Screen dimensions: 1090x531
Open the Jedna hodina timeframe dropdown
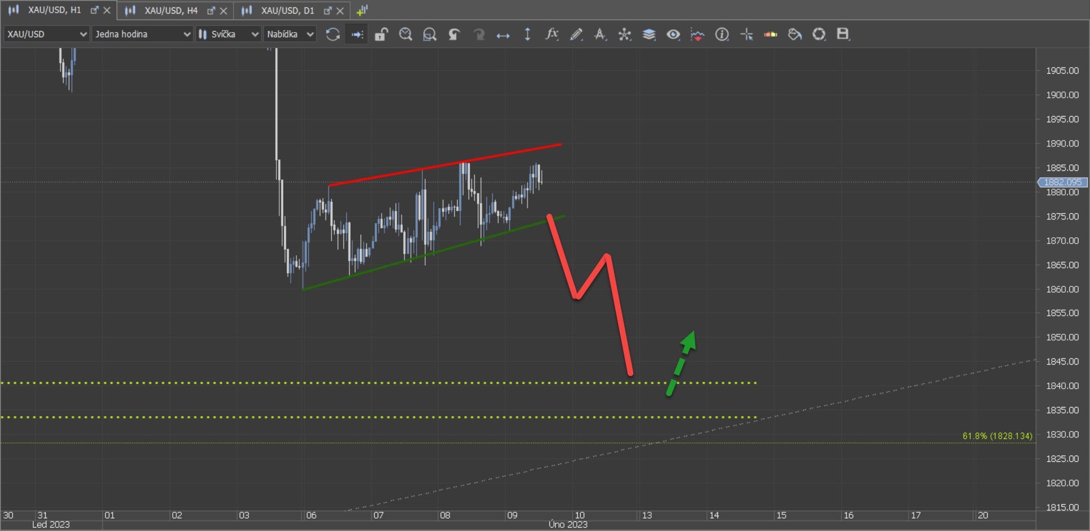click(142, 34)
